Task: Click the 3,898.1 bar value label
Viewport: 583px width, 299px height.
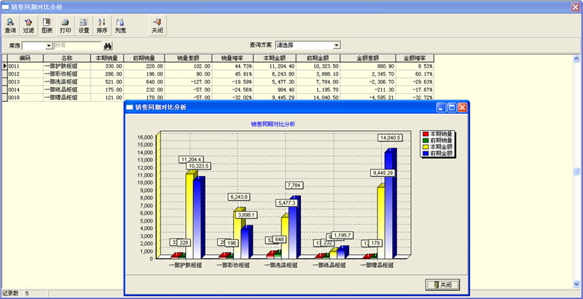Action: pyautogui.click(x=247, y=215)
